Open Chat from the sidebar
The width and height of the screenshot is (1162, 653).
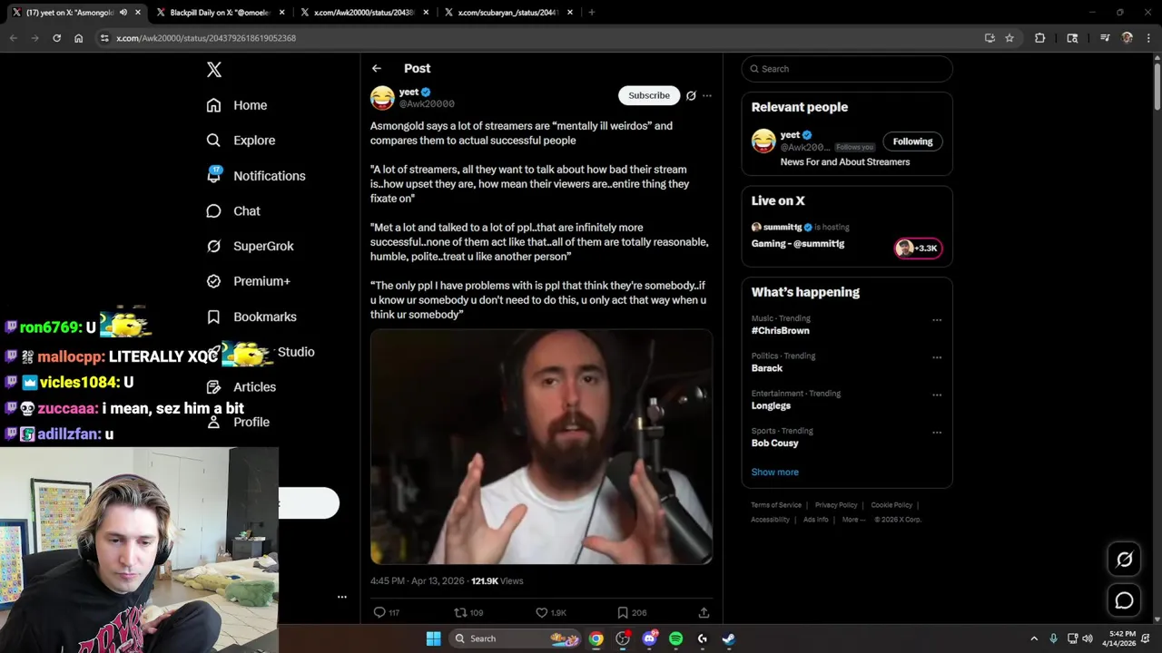click(x=233, y=211)
